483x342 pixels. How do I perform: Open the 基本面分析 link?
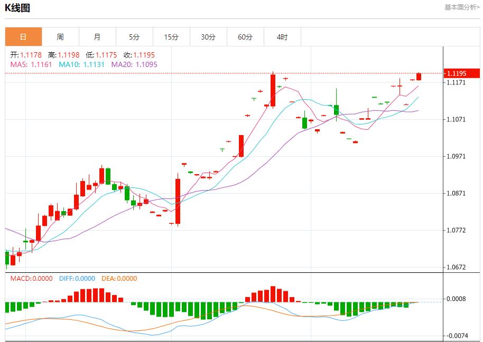pos(462,7)
